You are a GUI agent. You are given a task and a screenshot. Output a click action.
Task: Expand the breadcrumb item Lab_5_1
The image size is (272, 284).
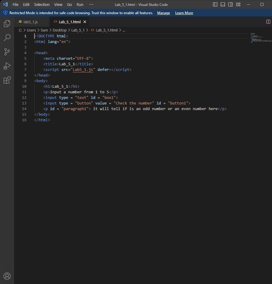pos(78,30)
